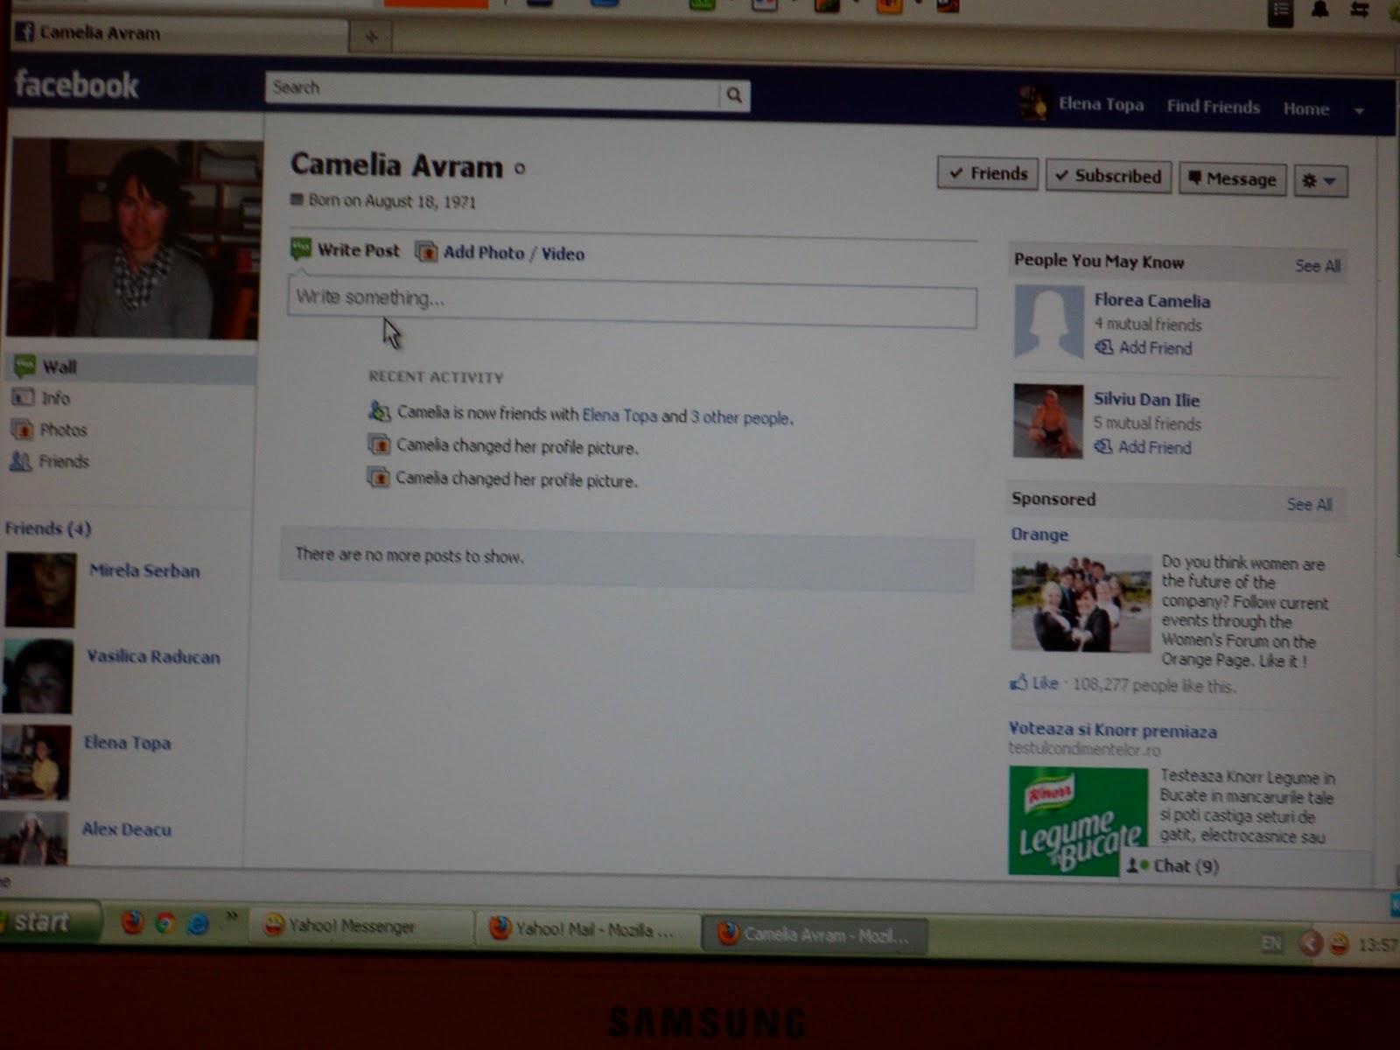Launch Chrome from quick launch
Screen dimensions: 1400x1050
tap(165, 923)
